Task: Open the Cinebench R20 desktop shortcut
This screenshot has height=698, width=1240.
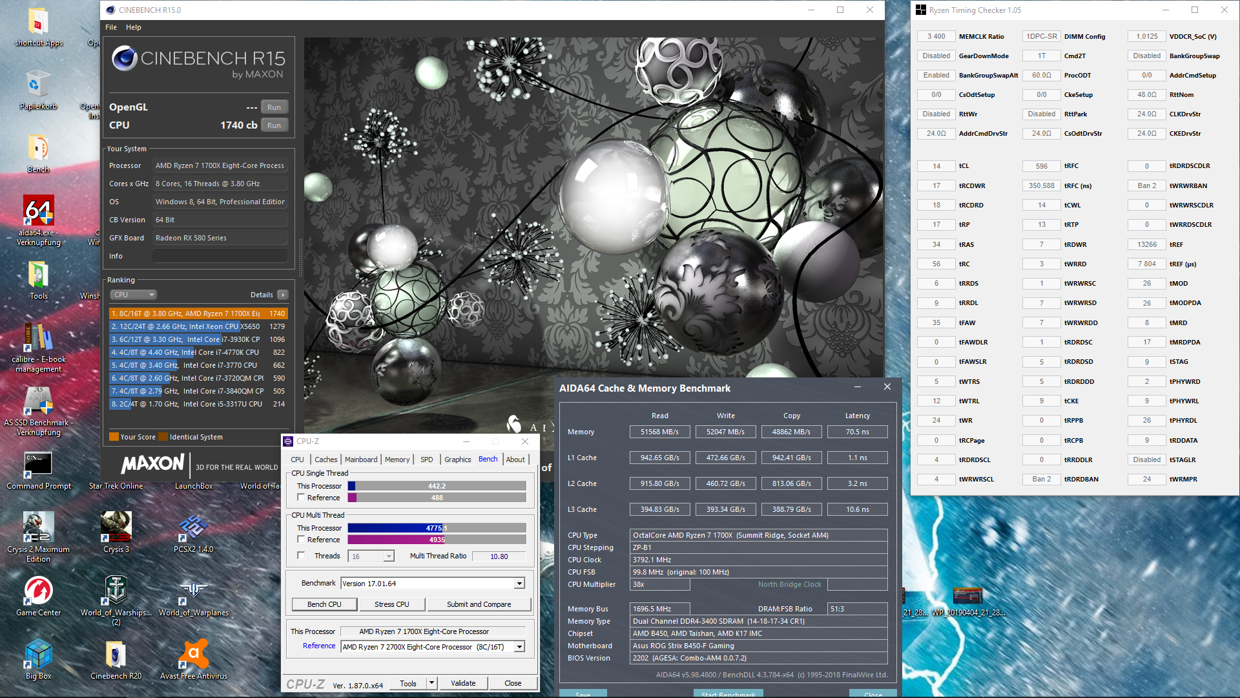Action: 116,655
